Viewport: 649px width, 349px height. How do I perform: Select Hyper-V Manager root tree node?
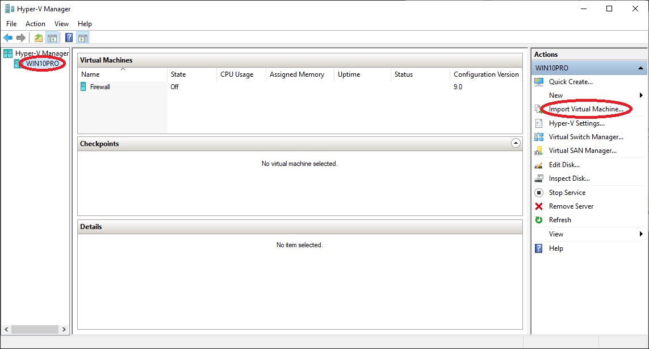coord(42,53)
